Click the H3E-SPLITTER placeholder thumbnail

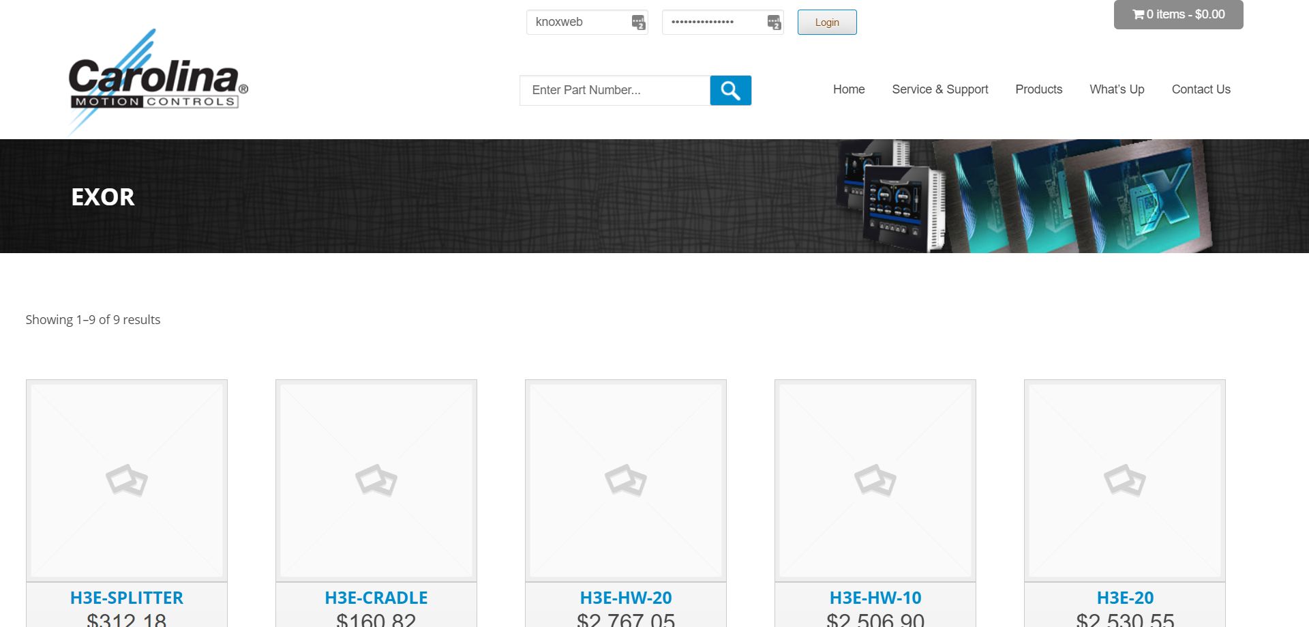(127, 480)
